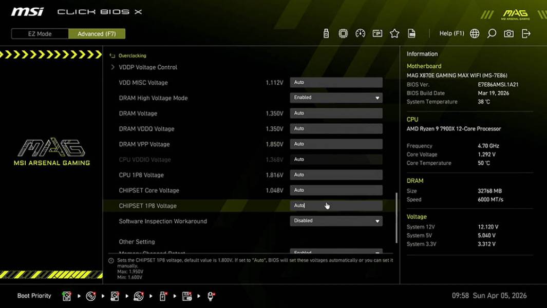Open the search magnifier icon

tap(492, 33)
